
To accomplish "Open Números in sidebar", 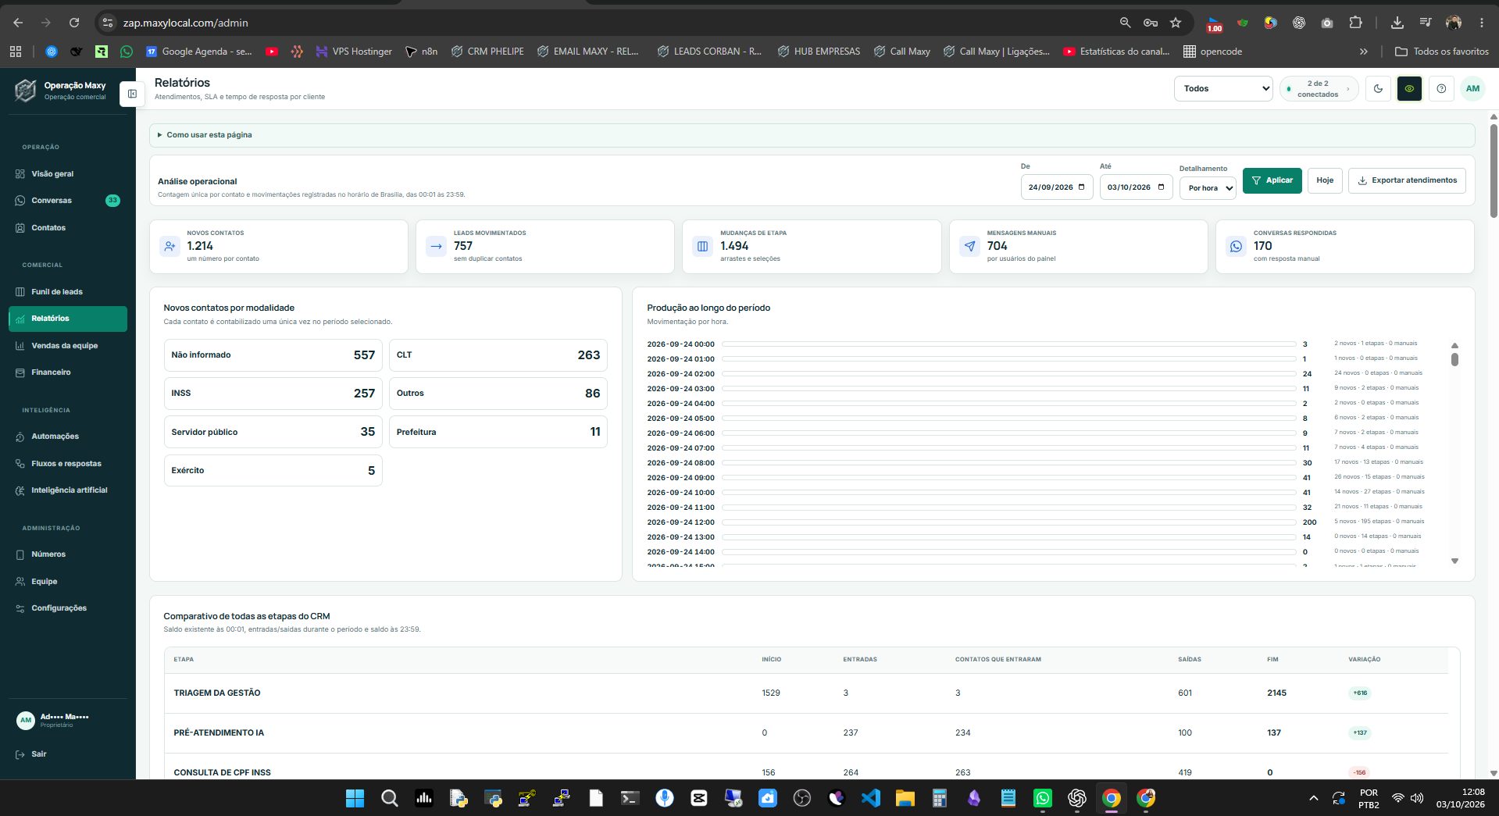I will point(67,554).
